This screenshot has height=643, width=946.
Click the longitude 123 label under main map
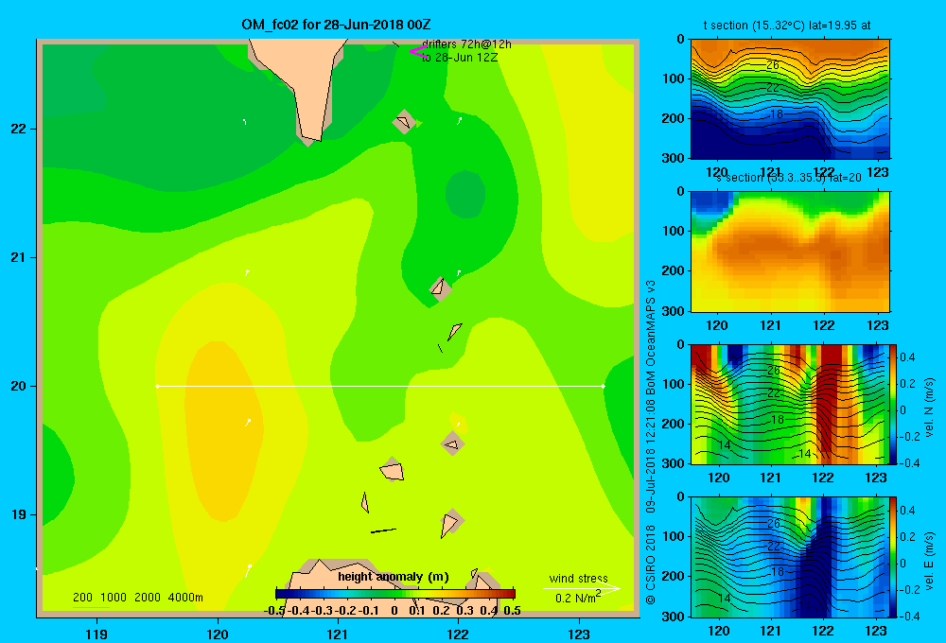(579, 634)
